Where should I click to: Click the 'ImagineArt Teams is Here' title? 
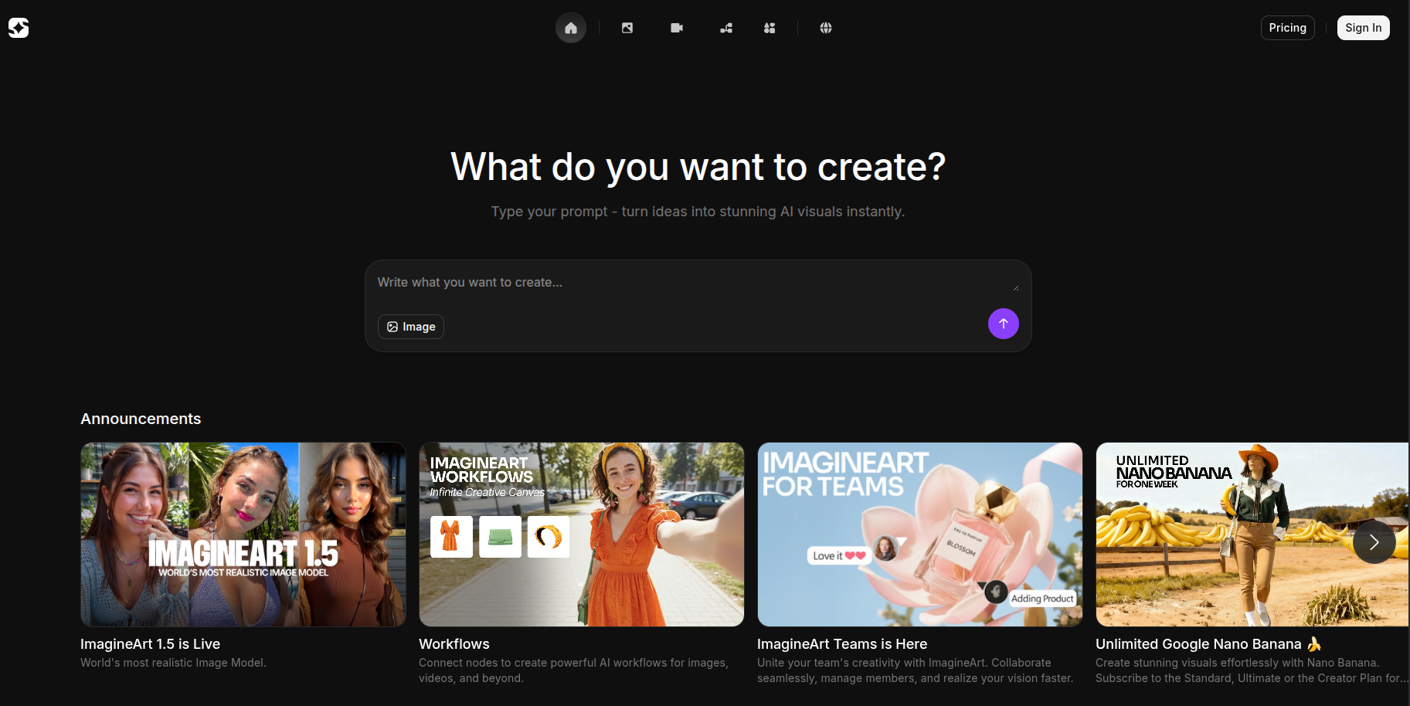click(841, 644)
